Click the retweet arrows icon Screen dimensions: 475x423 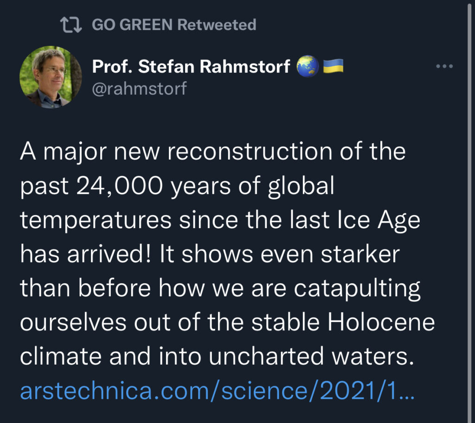coord(71,25)
